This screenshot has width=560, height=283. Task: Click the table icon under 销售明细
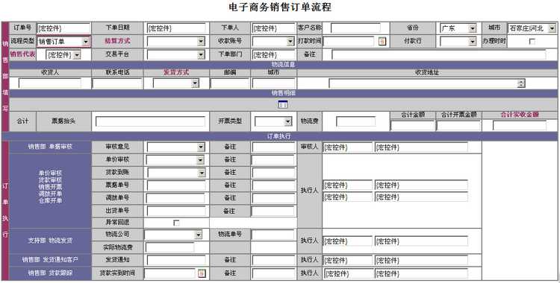pos(282,104)
